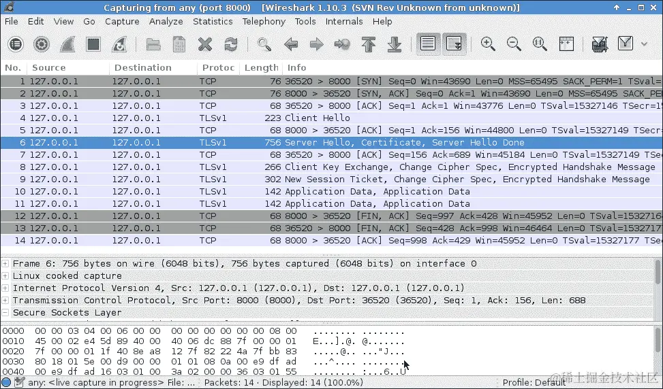Jump to the first packet
Image resolution: width=663 pixels, height=389 pixels.
tap(368, 44)
